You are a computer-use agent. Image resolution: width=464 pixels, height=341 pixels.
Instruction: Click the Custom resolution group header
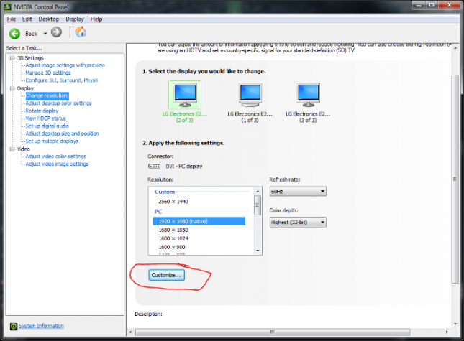pos(165,192)
